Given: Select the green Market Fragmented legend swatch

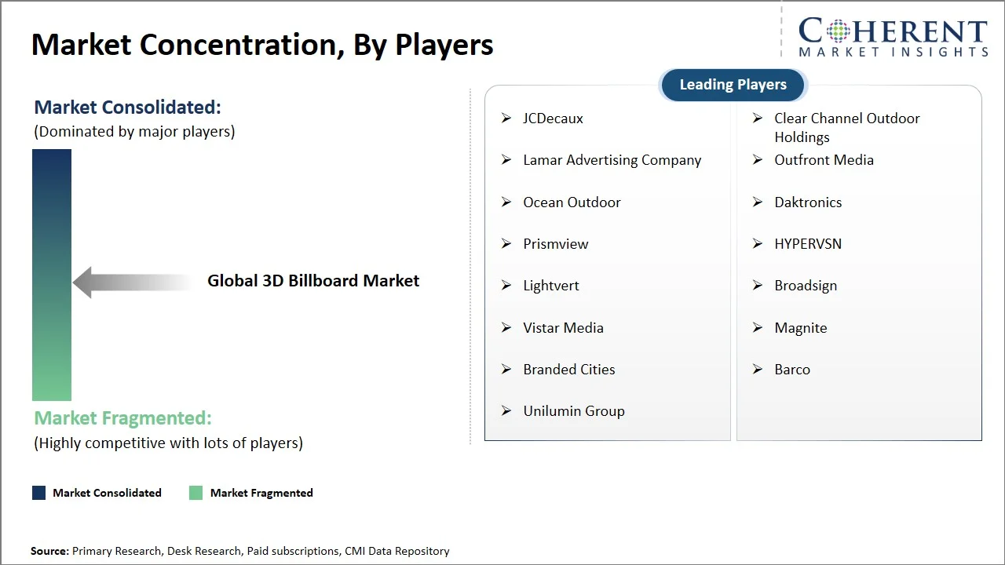Looking at the screenshot, I should click(196, 493).
